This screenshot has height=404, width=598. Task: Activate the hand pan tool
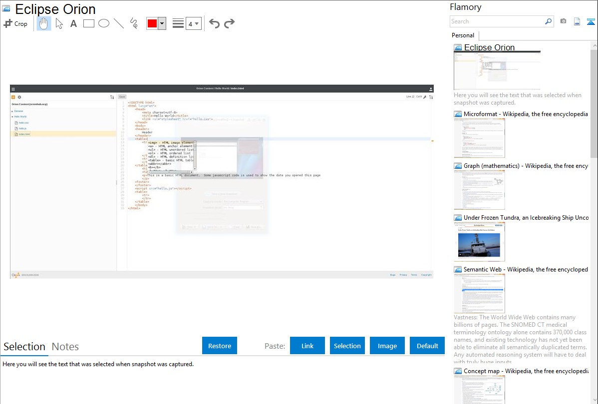[x=43, y=23]
